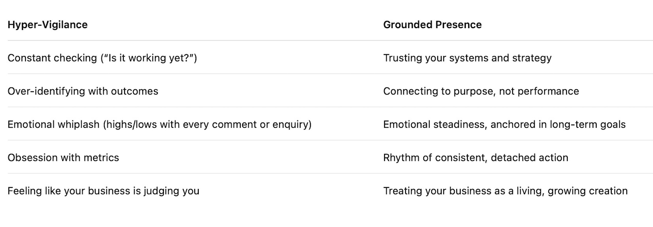Click 'Obsession with metrics' cell
This screenshot has height=227, width=653.
coord(63,158)
